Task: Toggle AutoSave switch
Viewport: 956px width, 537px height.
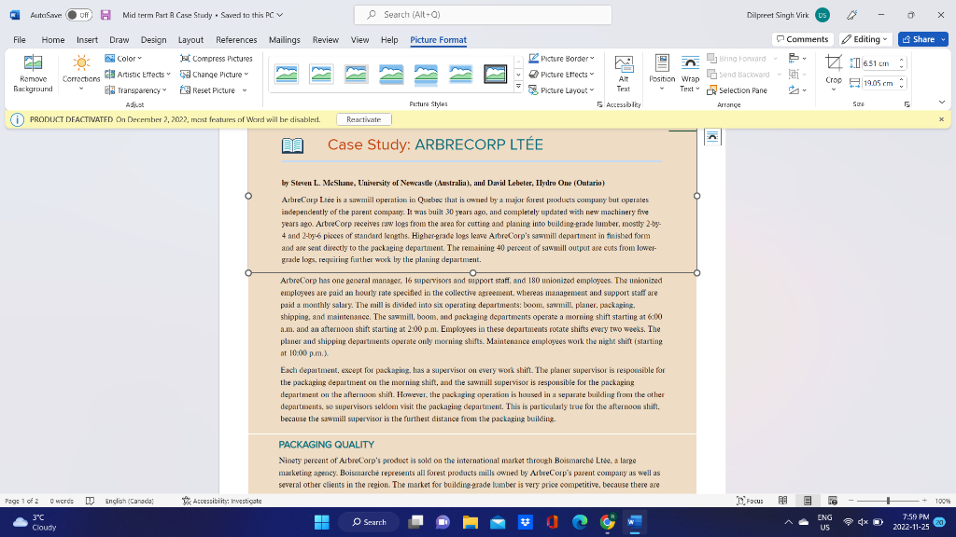Action: pos(78,15)
